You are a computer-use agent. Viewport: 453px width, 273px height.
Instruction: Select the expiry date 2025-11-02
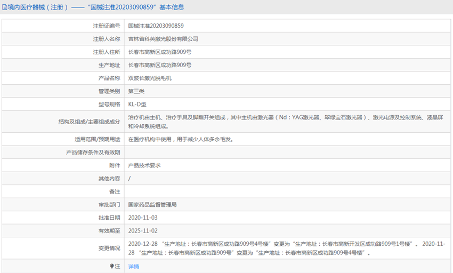[143, 231]
